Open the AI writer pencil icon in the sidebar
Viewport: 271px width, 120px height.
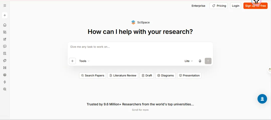5,39
